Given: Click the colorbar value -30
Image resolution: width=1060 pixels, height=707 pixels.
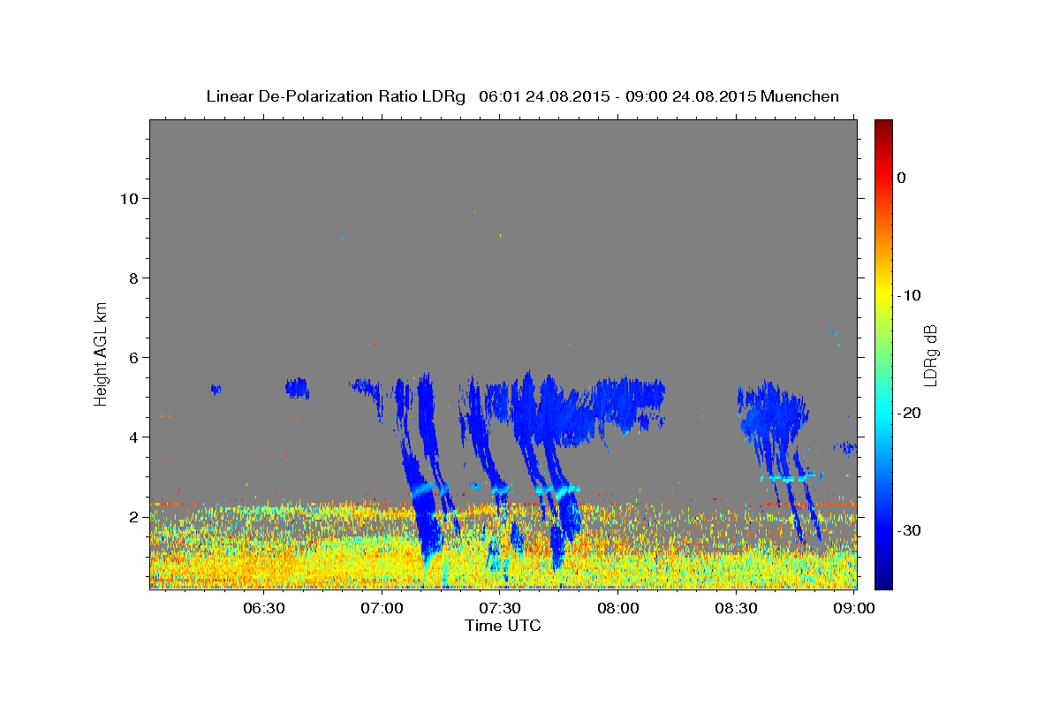Looking at the screenshot, I should point(910,530).
